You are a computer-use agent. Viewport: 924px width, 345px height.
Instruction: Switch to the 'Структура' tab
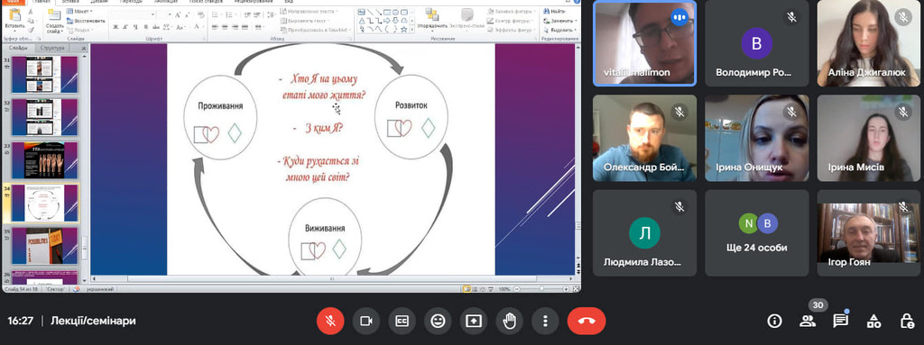(x=51, y=49)
